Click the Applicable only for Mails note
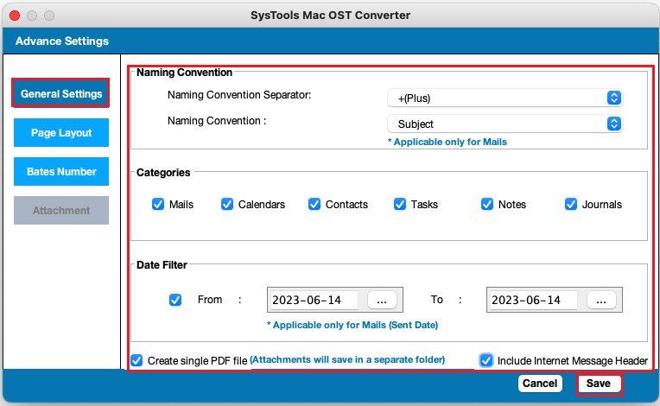This screenshot has width=660, height=406. pyautogui.click(x=447, y=142)
